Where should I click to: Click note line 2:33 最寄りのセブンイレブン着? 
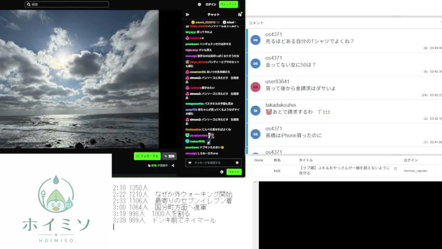coord(172,201)
